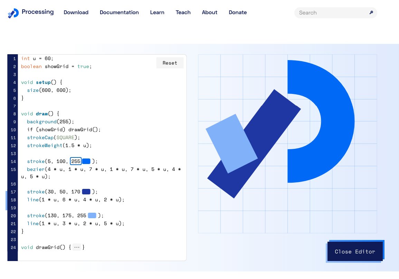Toggle the showGrid true value on line 2
This screenshot has height=279, width=399.
(83, 66)
